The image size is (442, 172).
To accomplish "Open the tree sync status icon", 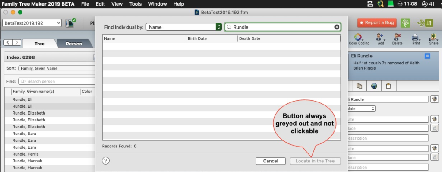I will tap(70, 23).
